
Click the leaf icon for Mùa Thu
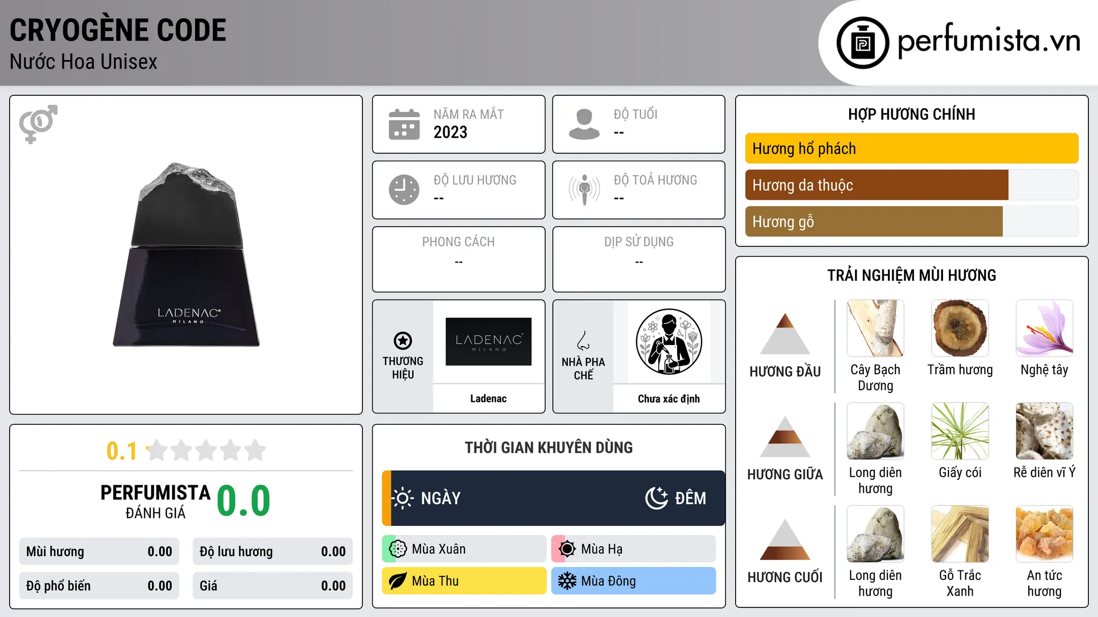pyautogui.click(x=398, y=581)
